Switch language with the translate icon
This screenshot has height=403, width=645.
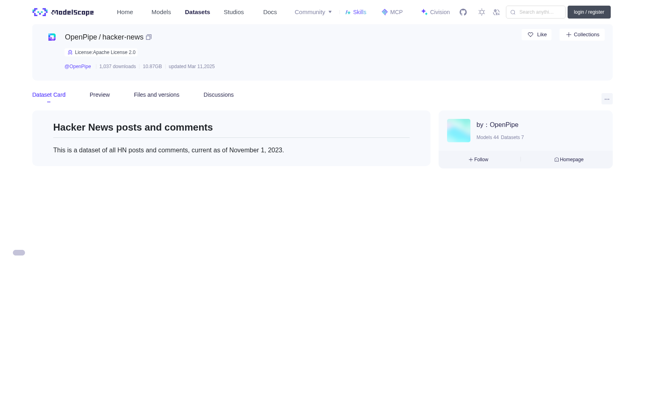(x=496, y=12)
